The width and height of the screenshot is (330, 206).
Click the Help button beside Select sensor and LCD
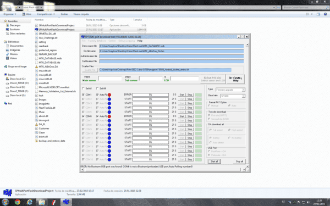[235, 79]
